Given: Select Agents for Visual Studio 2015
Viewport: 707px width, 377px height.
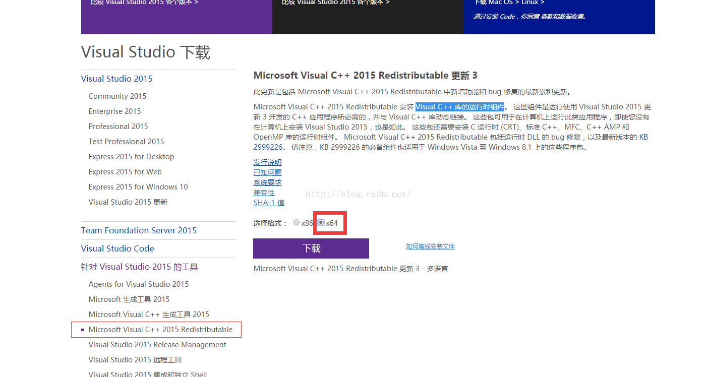Looking at the screenshot, I should click(139, 284).
